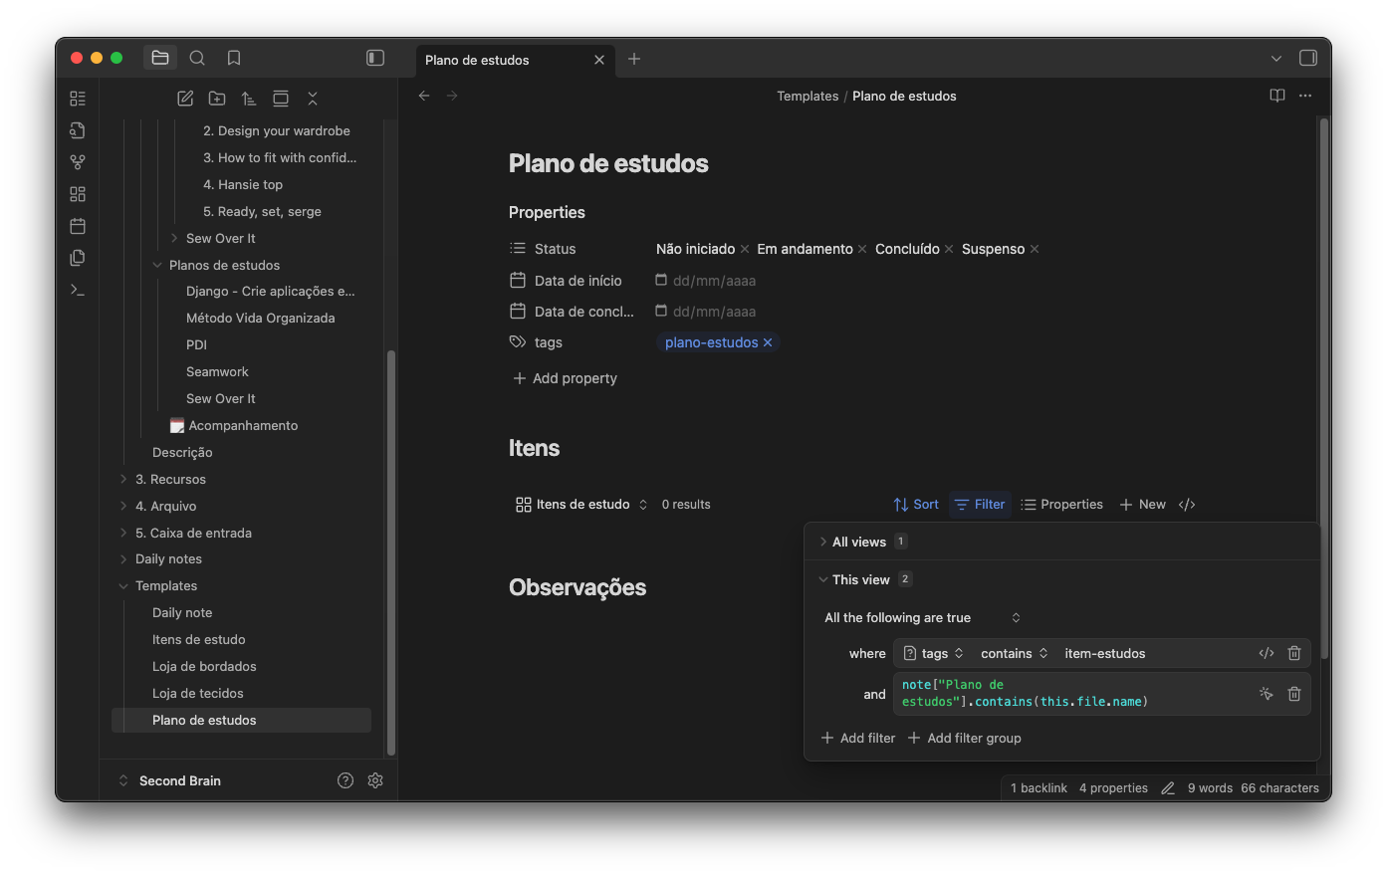Screen dimensions: 1387x875
Task: Delete the item-estudos tags filter
Action: point(1293,654)
